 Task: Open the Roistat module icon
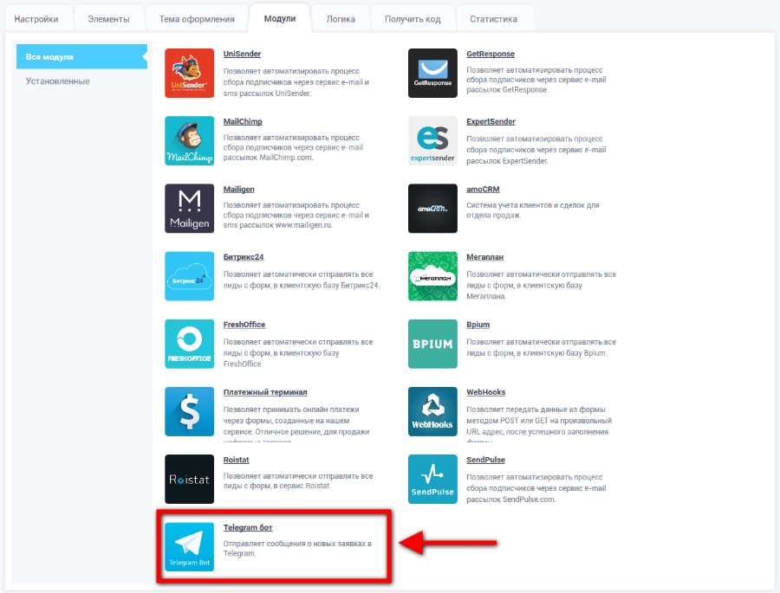click(189, 479)
